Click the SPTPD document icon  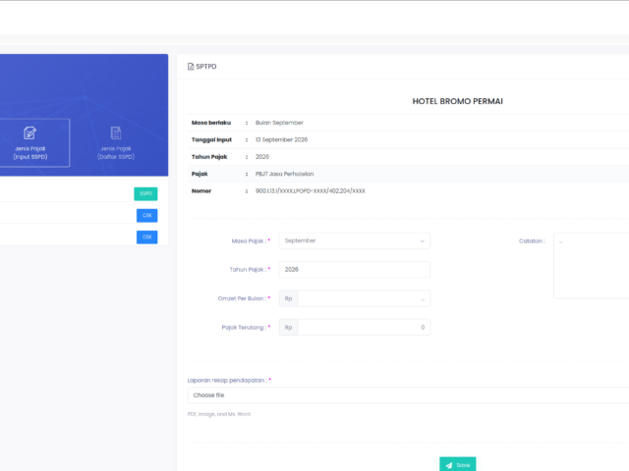click(x=191, y=67)
